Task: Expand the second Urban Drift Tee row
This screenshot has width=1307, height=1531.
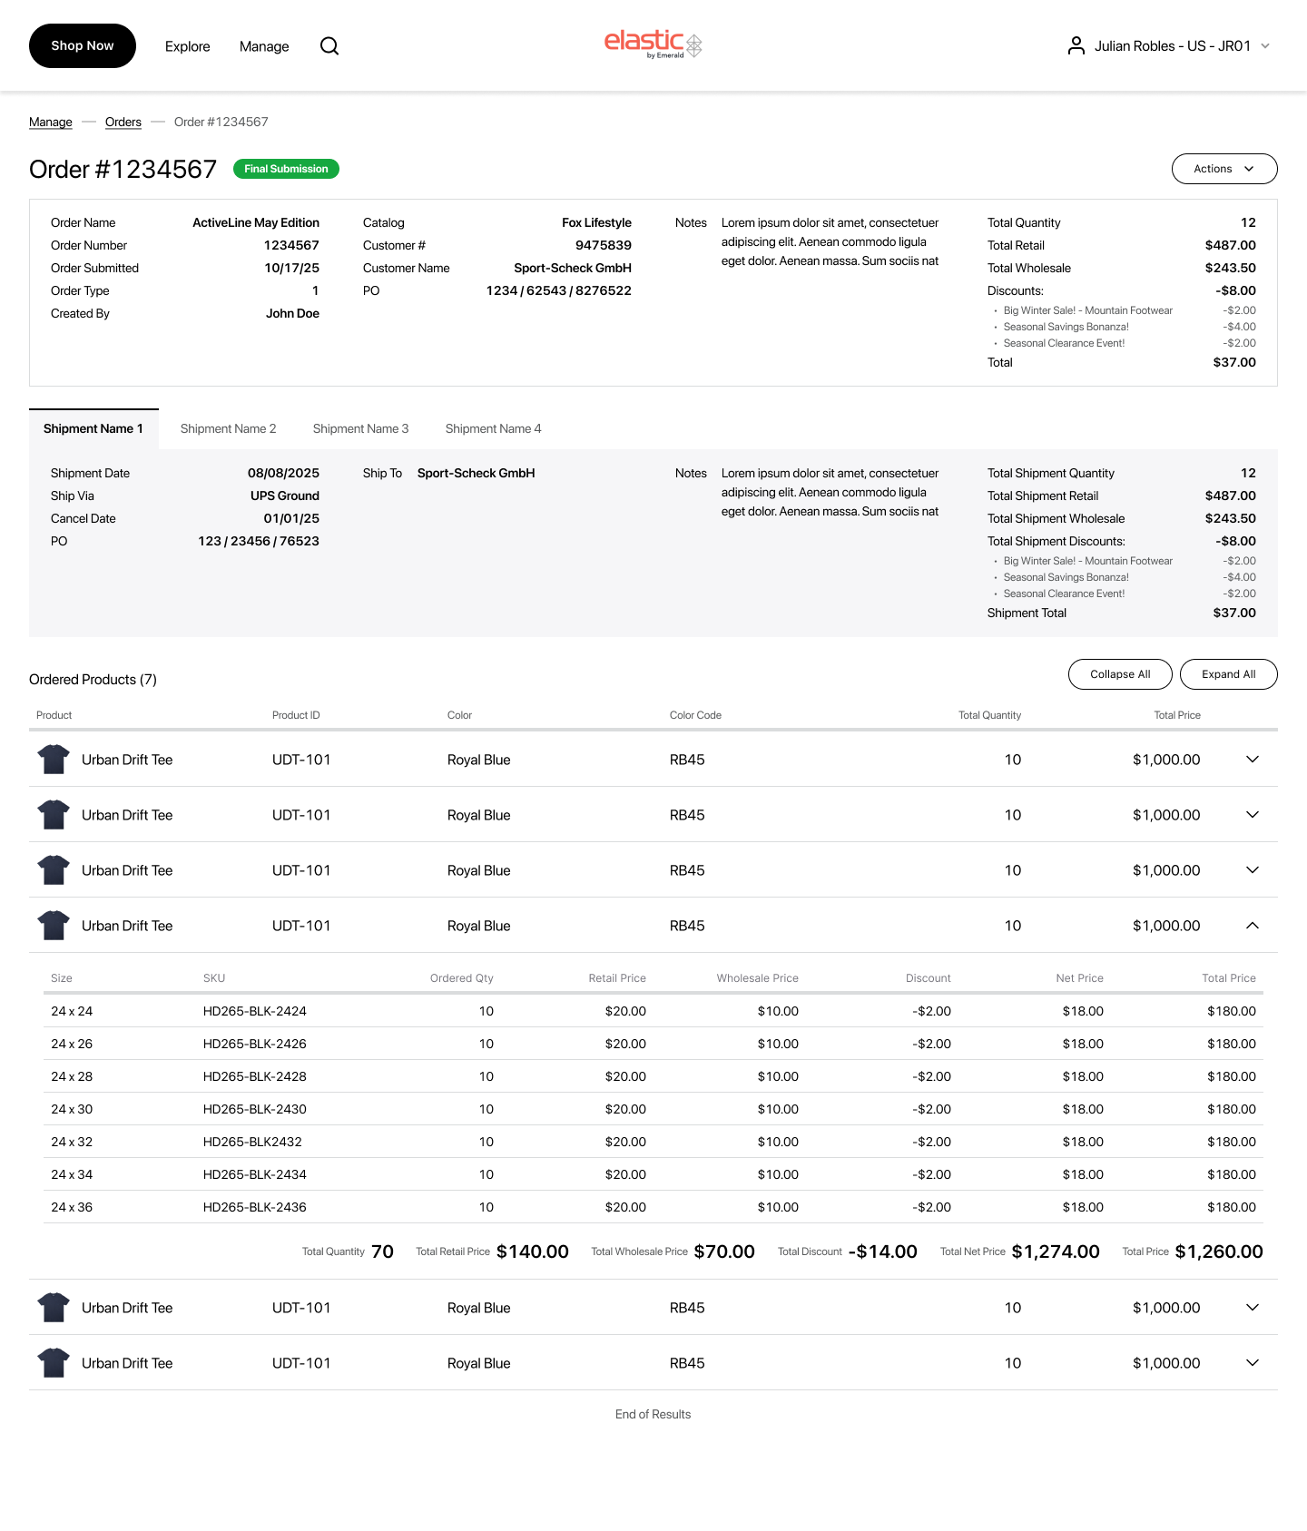Action: click(x=1252, y=815)
